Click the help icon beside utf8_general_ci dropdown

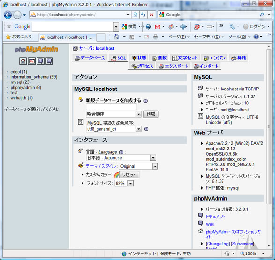(x=146, y=129)
